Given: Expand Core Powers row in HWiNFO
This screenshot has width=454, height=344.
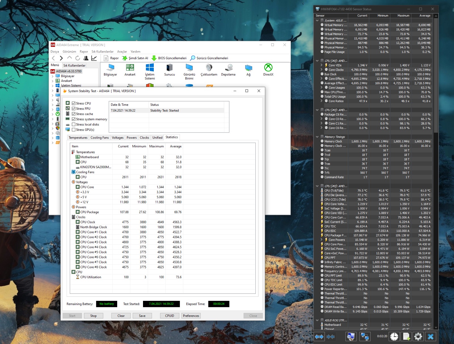Looking at the screenshot, I should click(321, 240).
